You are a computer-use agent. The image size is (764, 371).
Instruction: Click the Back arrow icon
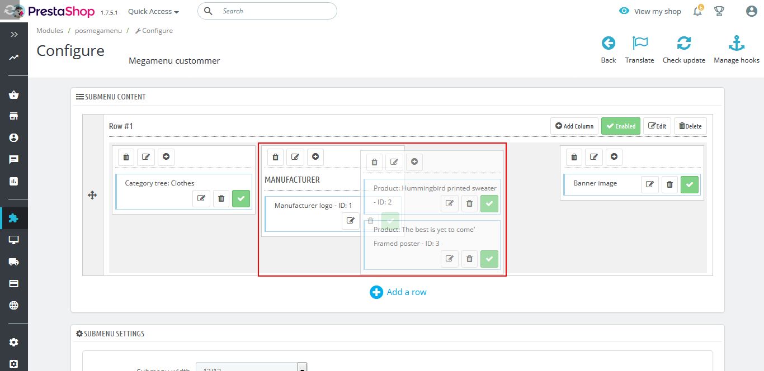click(x=608, y=44)
